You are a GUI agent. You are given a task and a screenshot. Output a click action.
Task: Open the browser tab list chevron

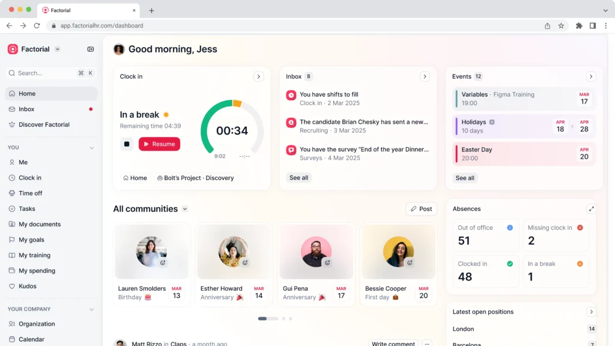(605, 11)
